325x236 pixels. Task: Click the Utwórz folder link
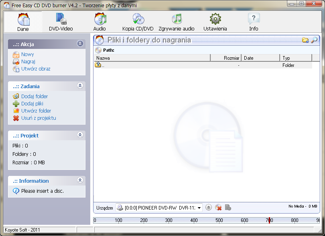(x=36, y=111)
